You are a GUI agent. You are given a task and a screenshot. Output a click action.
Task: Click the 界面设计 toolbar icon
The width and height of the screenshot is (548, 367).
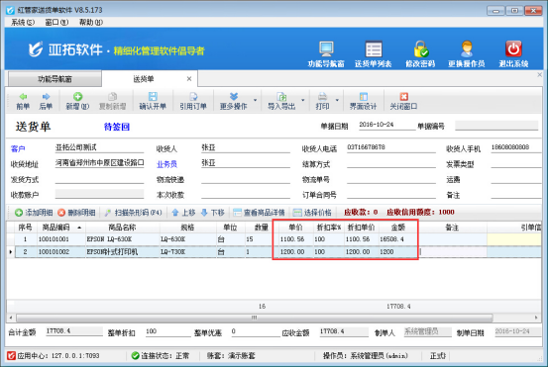(x=364, y=97)
